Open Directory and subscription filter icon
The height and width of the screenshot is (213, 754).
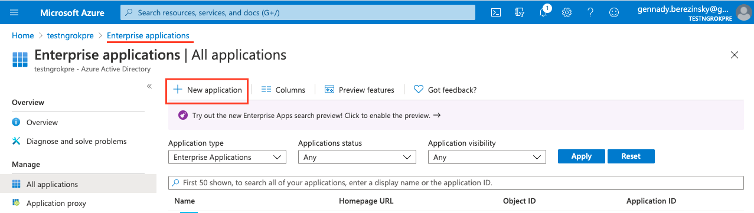coord(520,12)
